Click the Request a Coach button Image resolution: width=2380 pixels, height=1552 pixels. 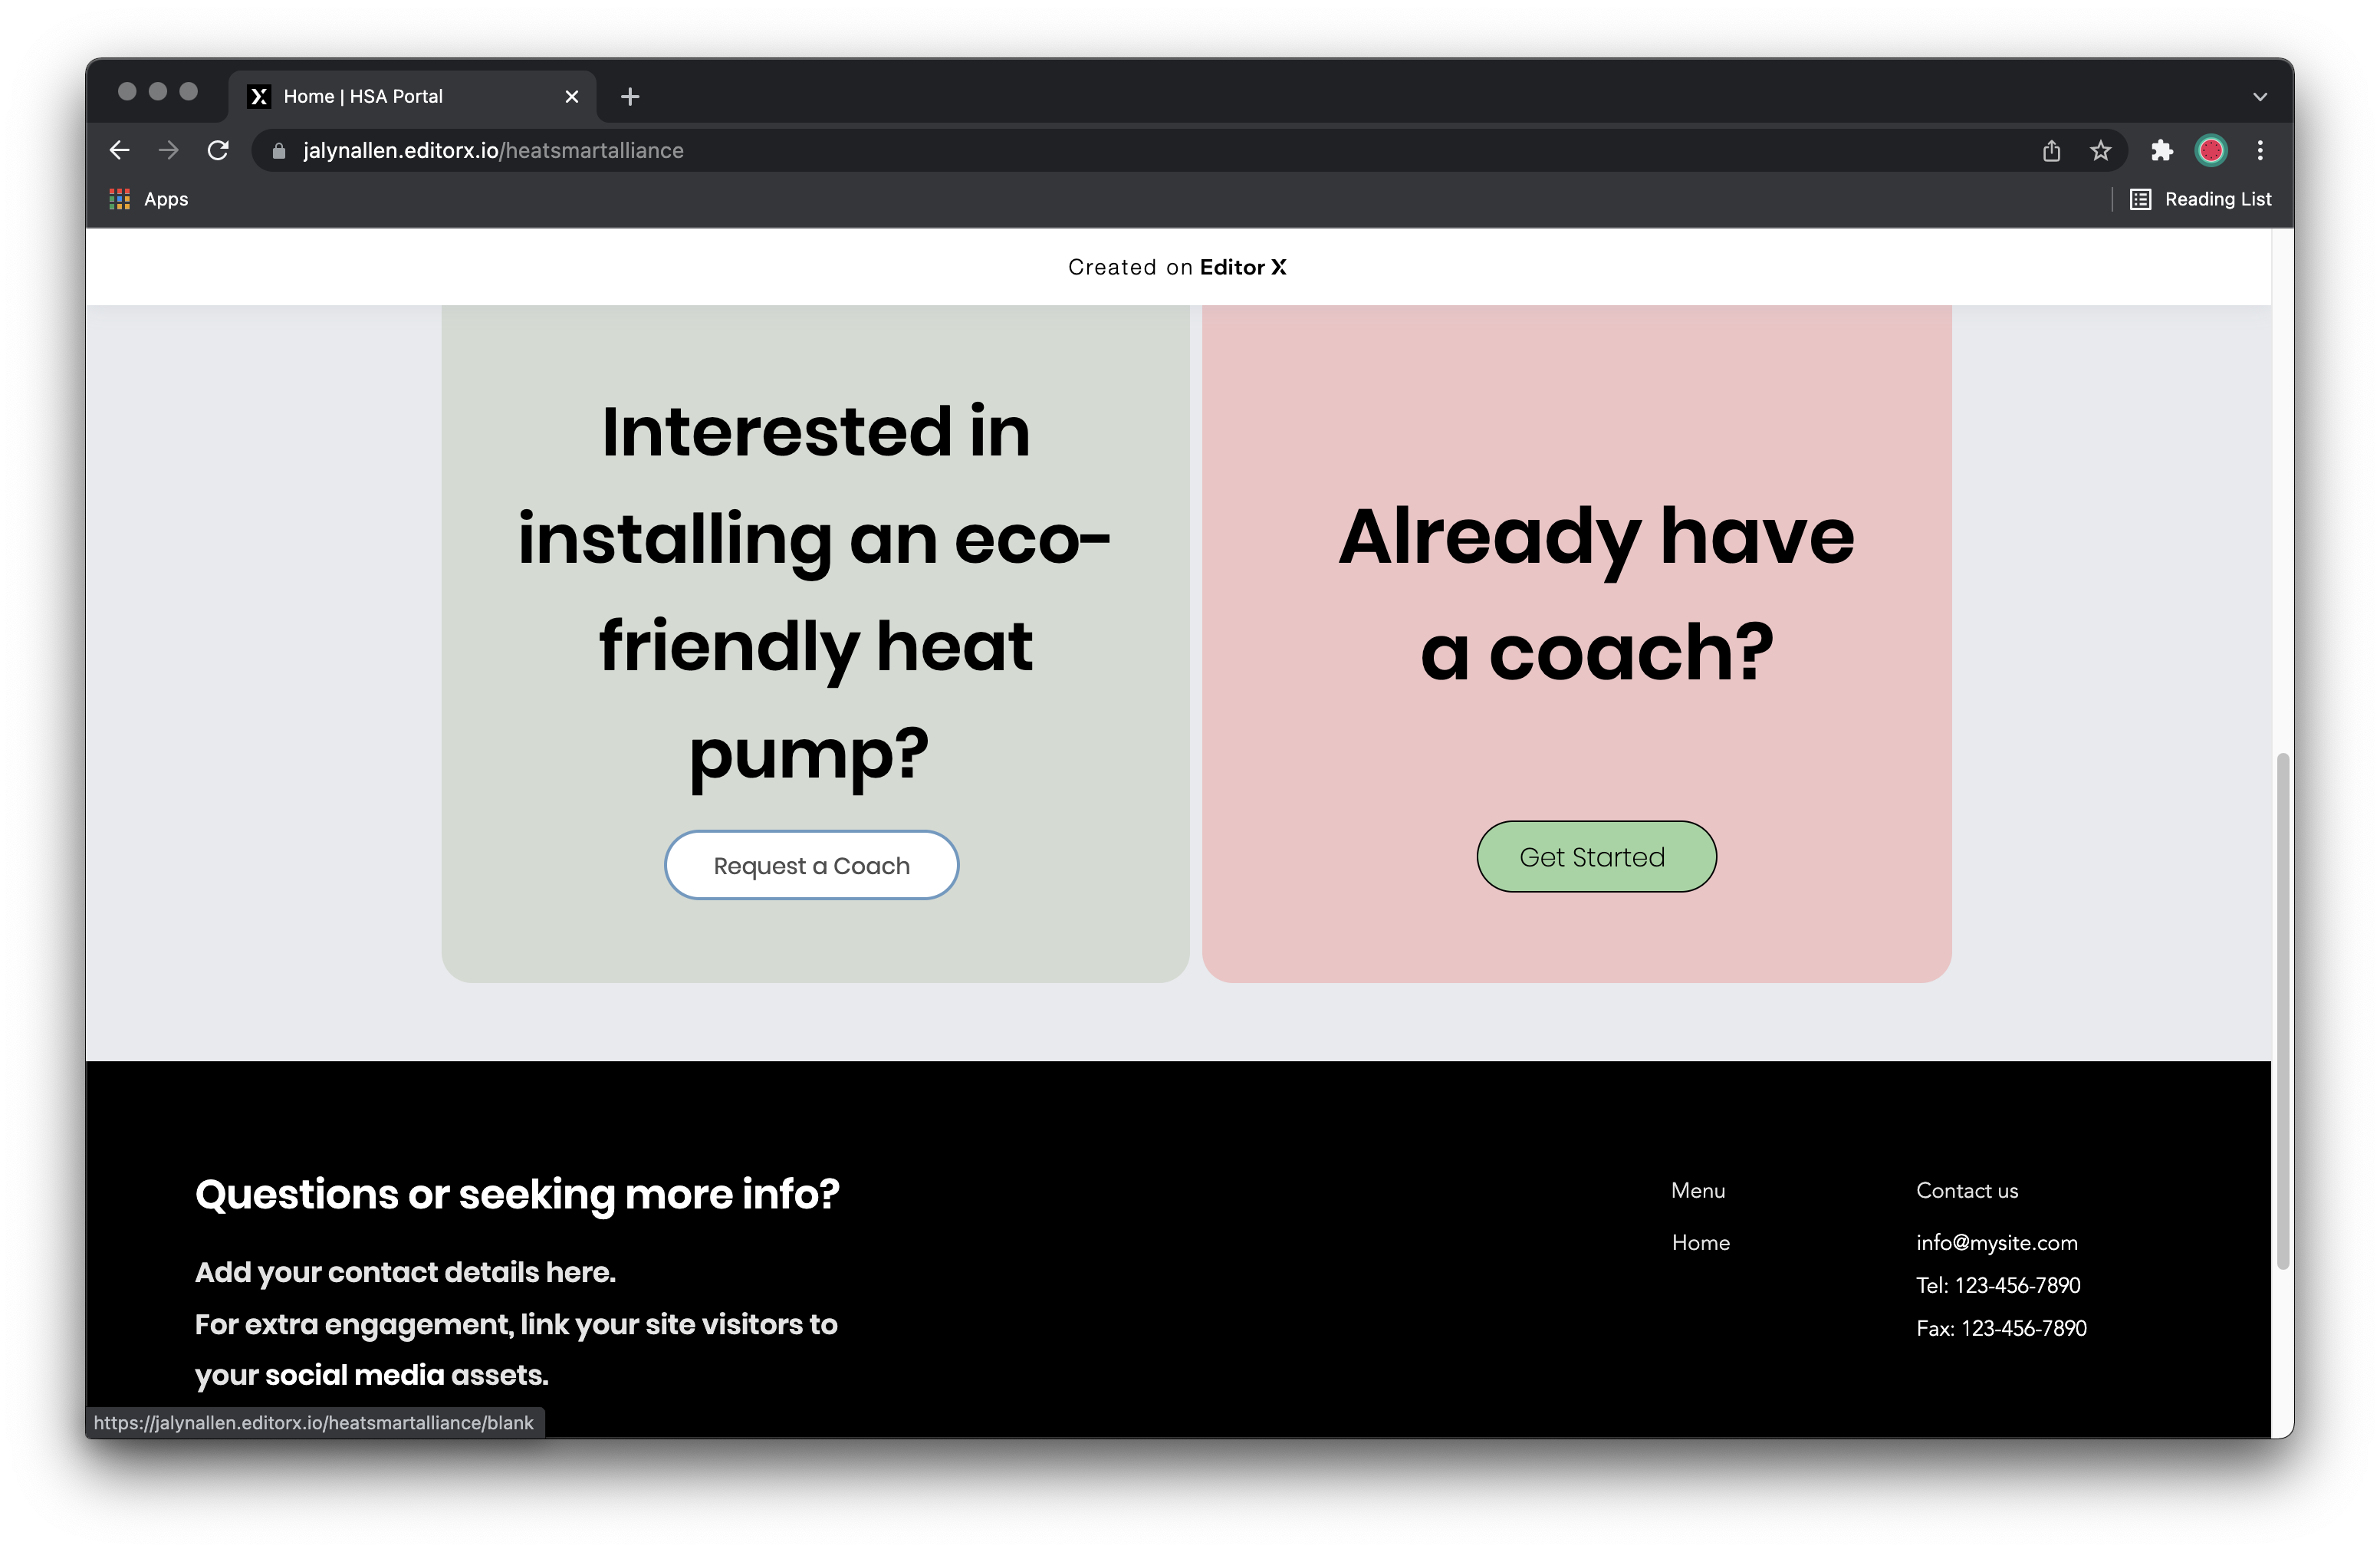coord(811,865)
